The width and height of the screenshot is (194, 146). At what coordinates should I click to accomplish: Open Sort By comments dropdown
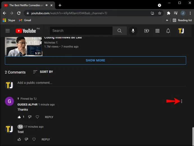click(43, 72)
